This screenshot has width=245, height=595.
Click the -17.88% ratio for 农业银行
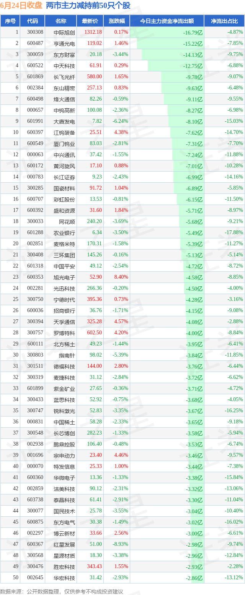click(234, 233)
